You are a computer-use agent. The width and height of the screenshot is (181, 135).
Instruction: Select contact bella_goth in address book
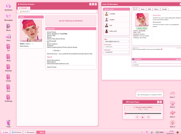coord(116,31)
